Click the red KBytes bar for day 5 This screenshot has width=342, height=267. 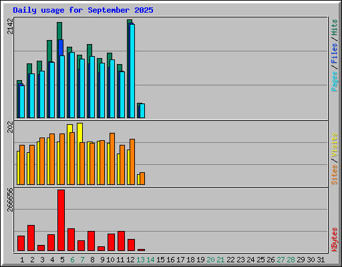pos(61,220)
